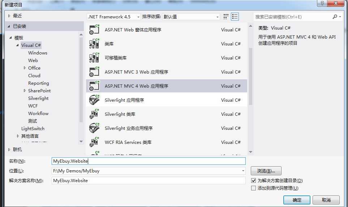Select the 可移植类库 row text
This screenshot has height=207, width=348.
(x=116, y=58)
